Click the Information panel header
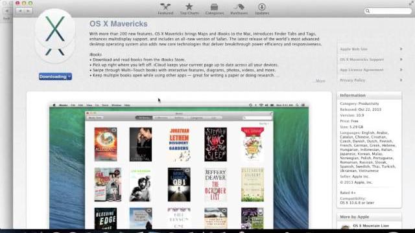 [369, 95]
